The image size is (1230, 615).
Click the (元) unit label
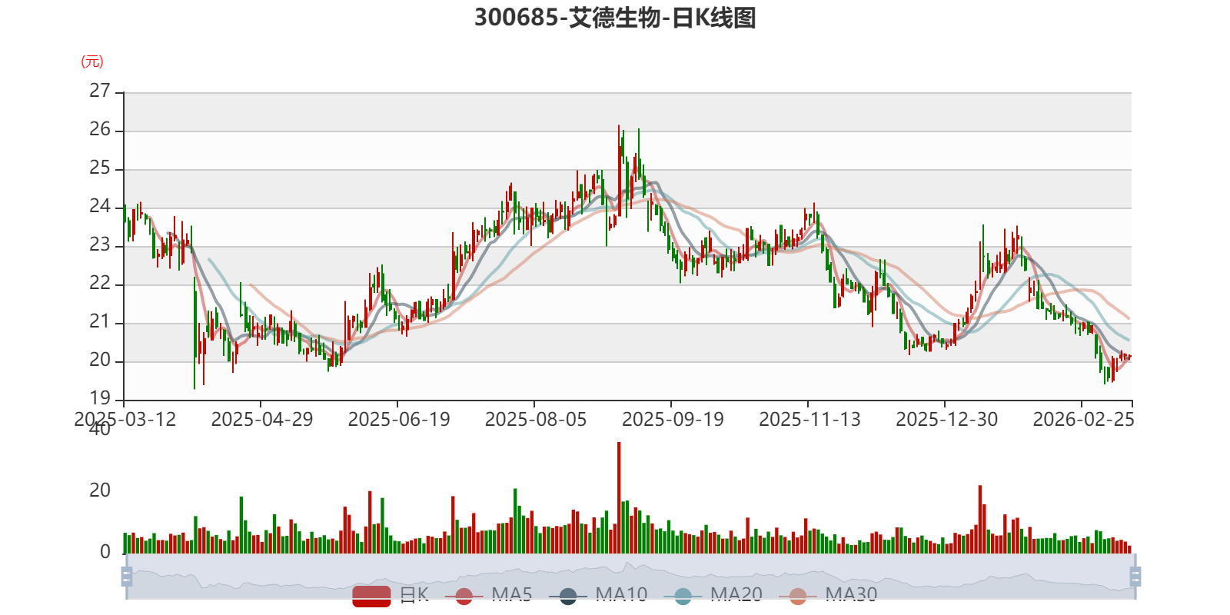(92, 61)
